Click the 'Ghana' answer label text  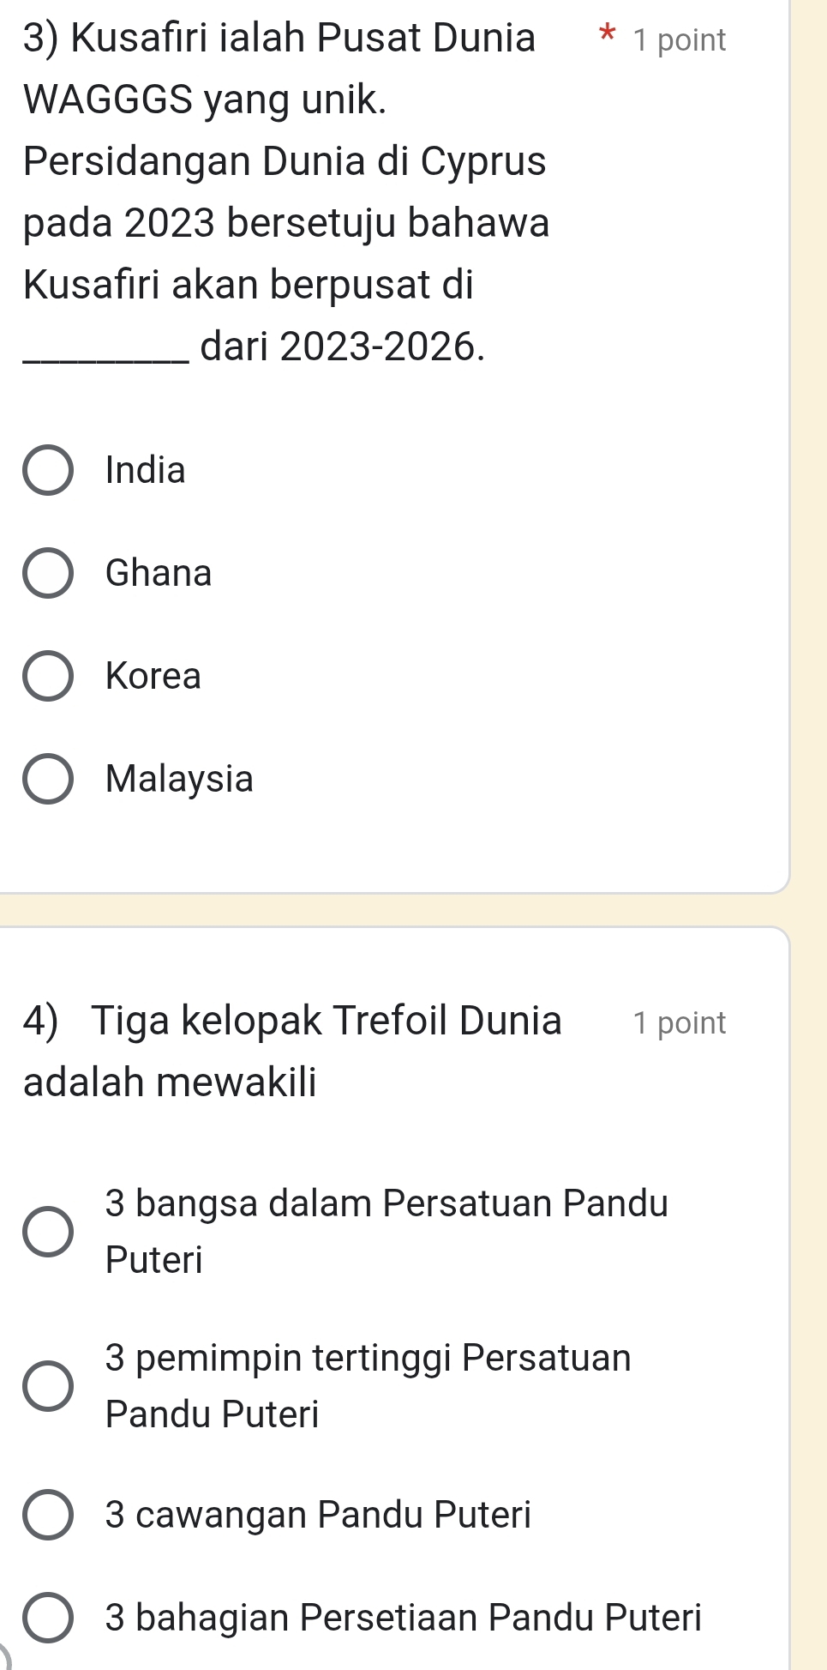(x=159, y=573)
